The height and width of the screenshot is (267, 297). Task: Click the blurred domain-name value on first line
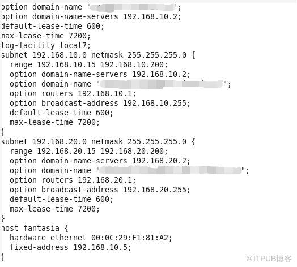tap(133, 7)
